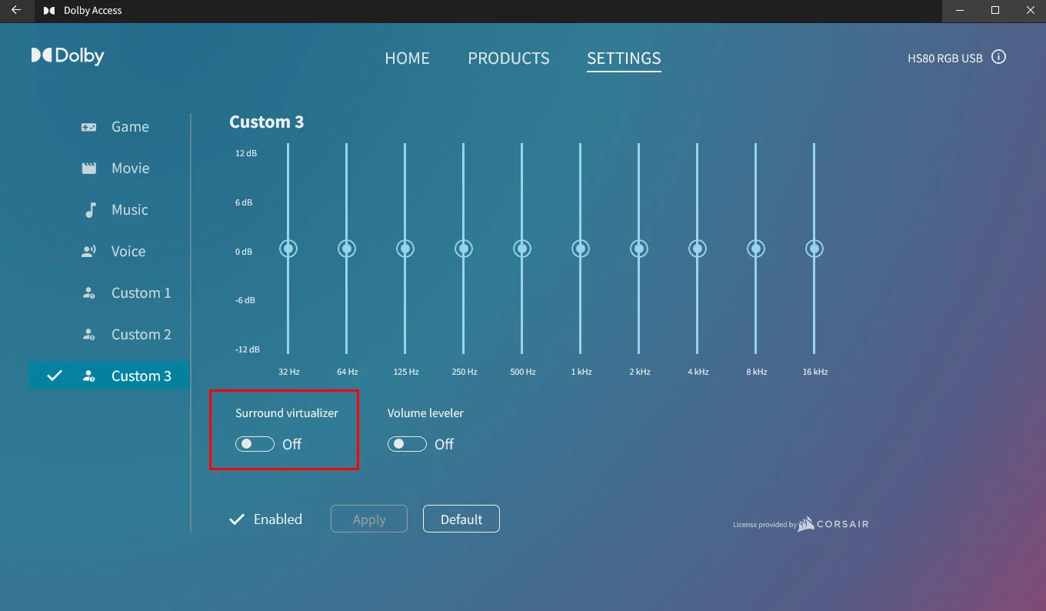Toggle the Enabled checkmark

click(237, 519)
